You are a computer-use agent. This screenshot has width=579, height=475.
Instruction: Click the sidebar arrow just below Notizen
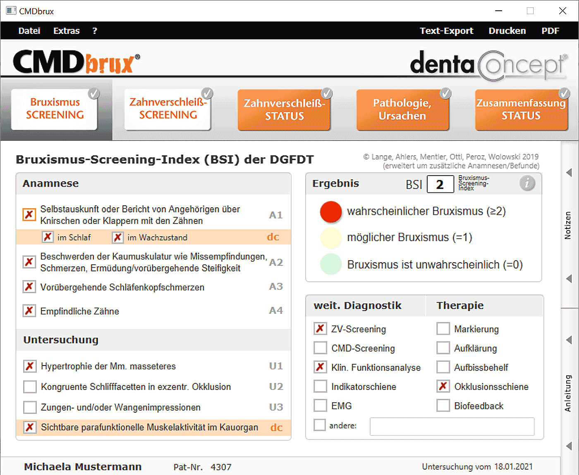[569, 279]
